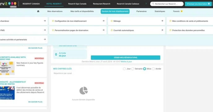Switch to RESERVIT CANADA tab
Image resolution: width=213 pixels, height=112 pixels.
(x=31, y=4)
